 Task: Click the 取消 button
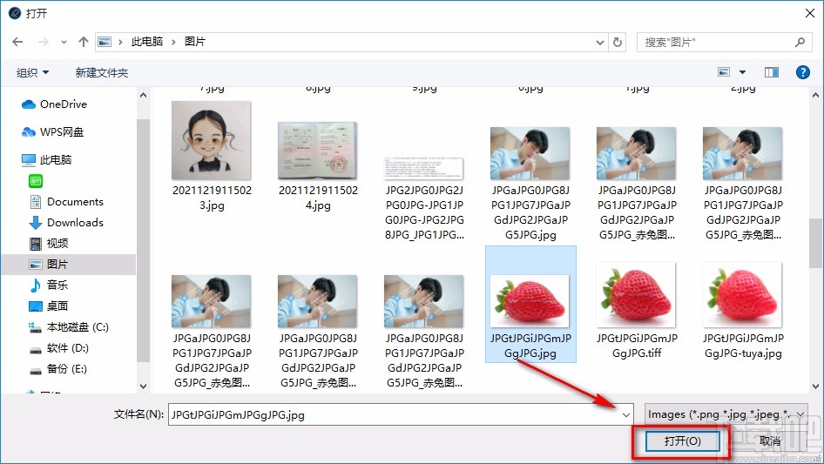[x=770, y=440]
